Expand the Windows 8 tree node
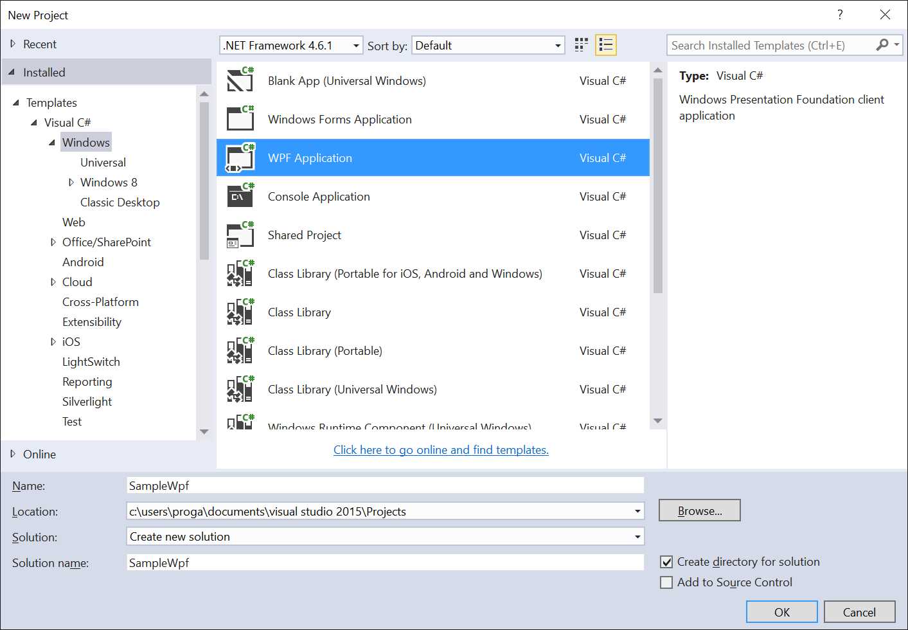The image size is (908, 630). [x=71, y=182]
